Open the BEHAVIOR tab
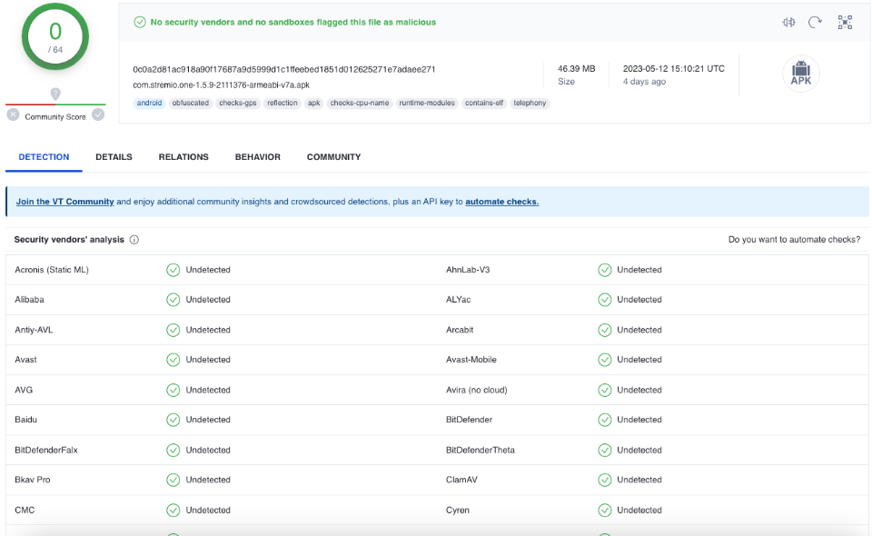The height and width of the screenshot is (536, 872). pos(257,157)
